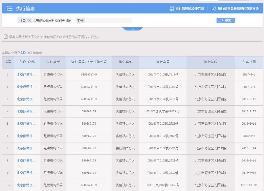Click the list icon beside 执行信息 title
This screenshot has width=264, height=191.
pos(10,8)
